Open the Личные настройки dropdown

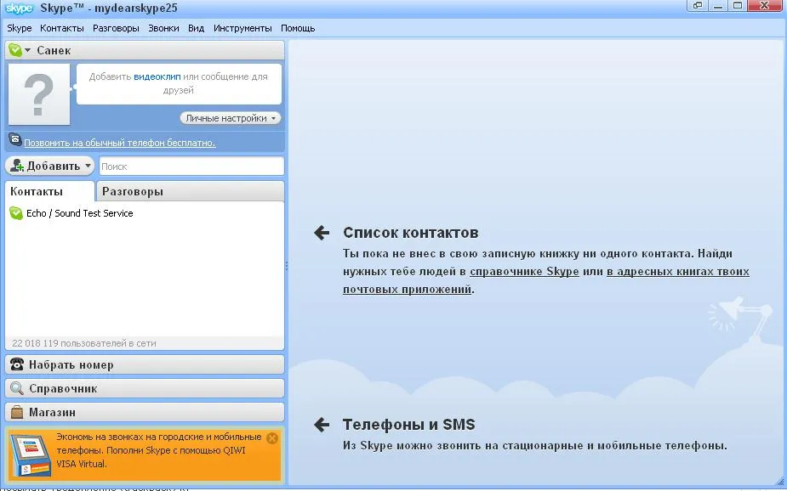coord(231,118)
